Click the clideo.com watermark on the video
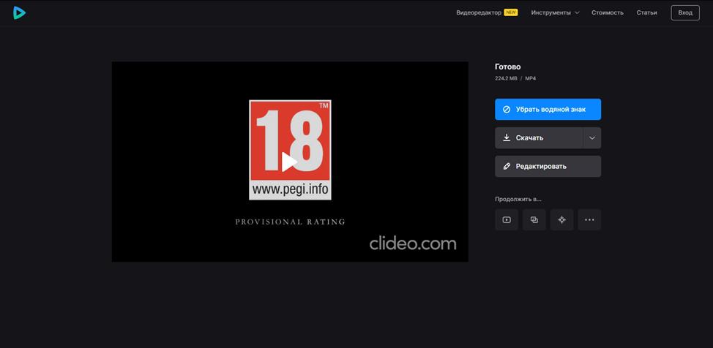 point(412,243)
